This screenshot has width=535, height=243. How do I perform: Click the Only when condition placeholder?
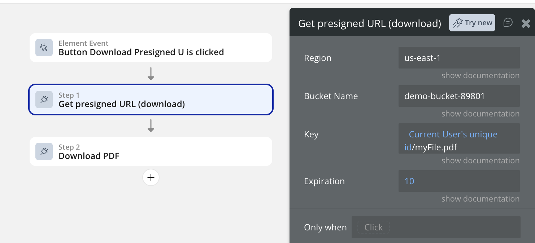(x=373, y=227)
